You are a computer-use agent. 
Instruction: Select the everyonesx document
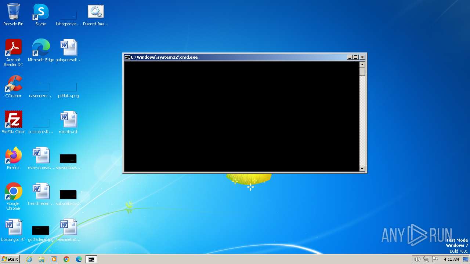(x=41, y=159)
